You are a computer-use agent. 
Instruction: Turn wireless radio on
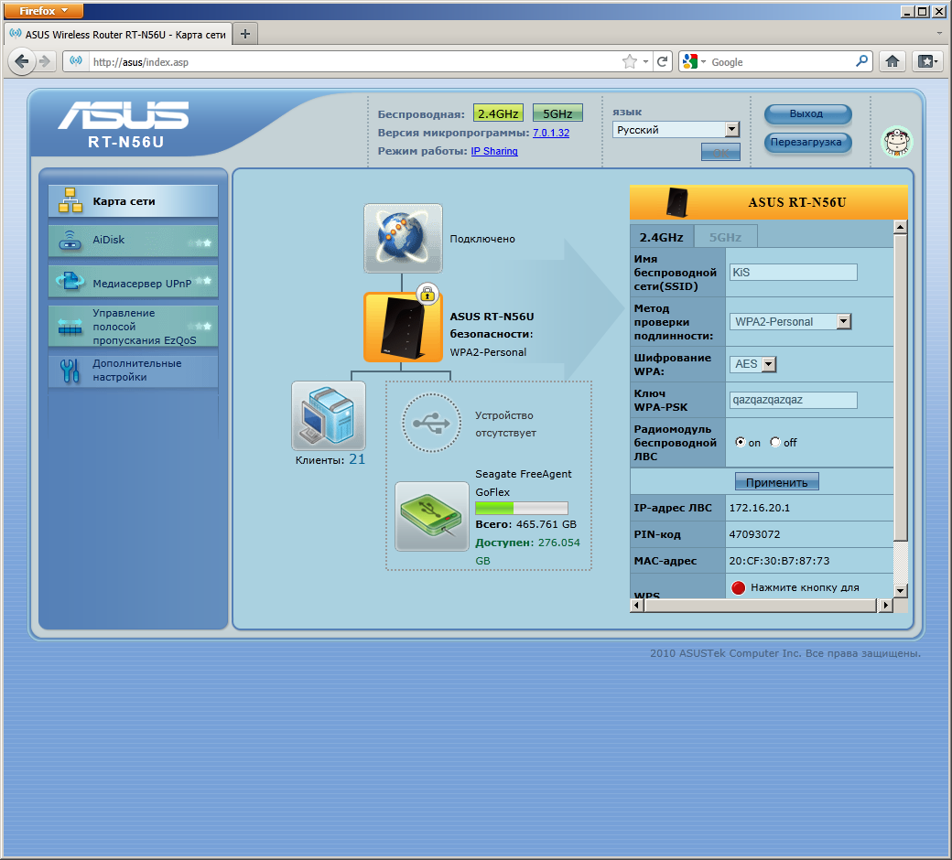pyautogui.click(x=741, y=442)
